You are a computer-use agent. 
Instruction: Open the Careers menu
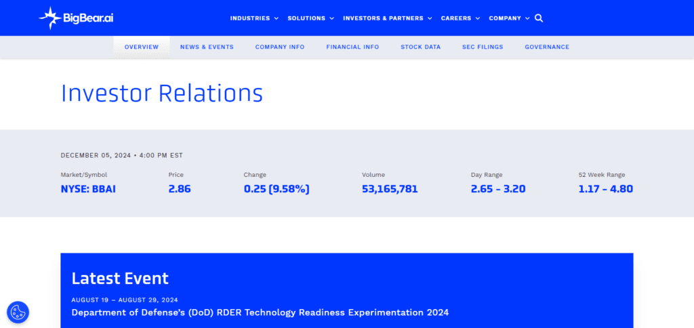click(456, 18)
